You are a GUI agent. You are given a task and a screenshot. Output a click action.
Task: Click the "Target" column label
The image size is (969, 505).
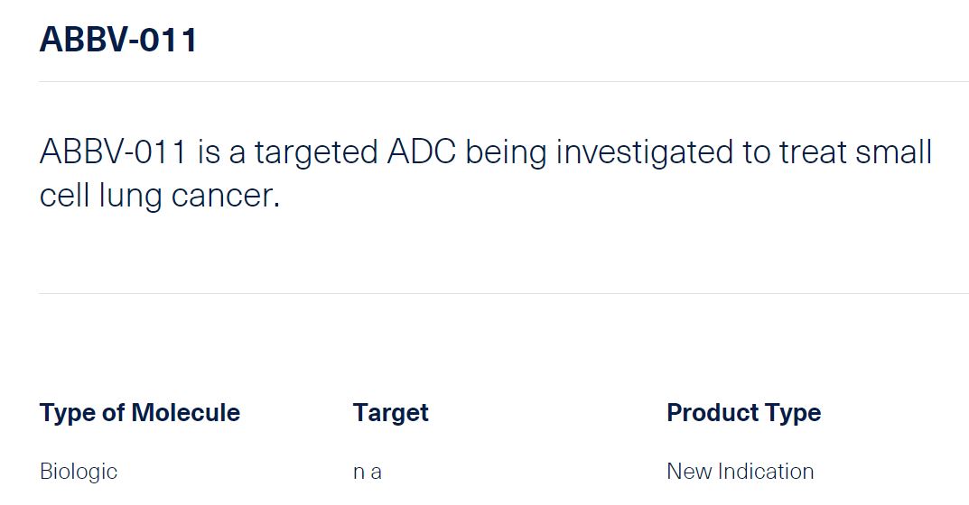tap(391, 413)
